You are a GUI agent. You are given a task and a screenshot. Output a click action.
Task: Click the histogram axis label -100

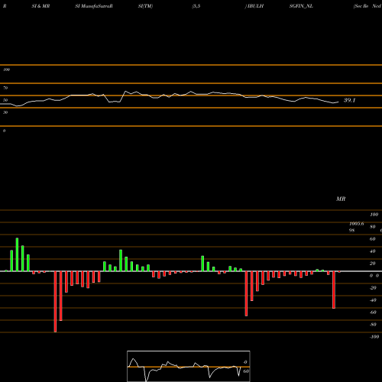coord(374,337)
